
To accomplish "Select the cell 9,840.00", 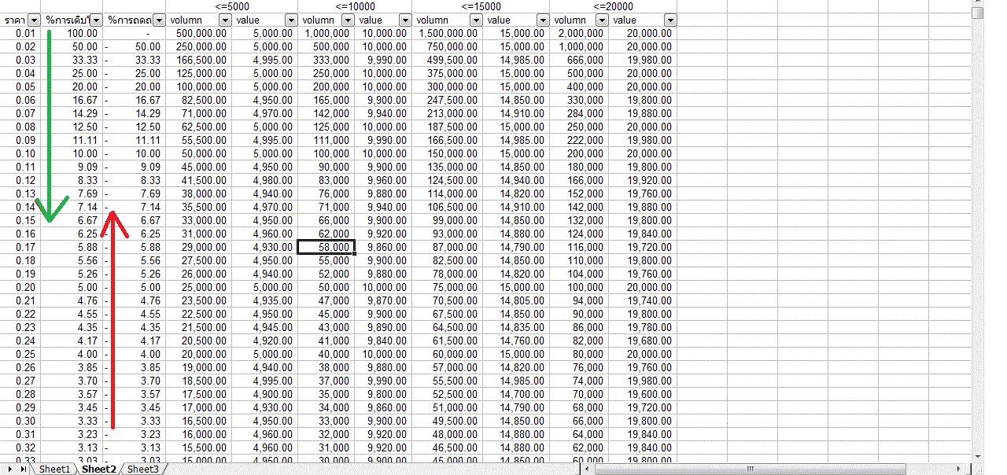I will [x=384, y=341].
